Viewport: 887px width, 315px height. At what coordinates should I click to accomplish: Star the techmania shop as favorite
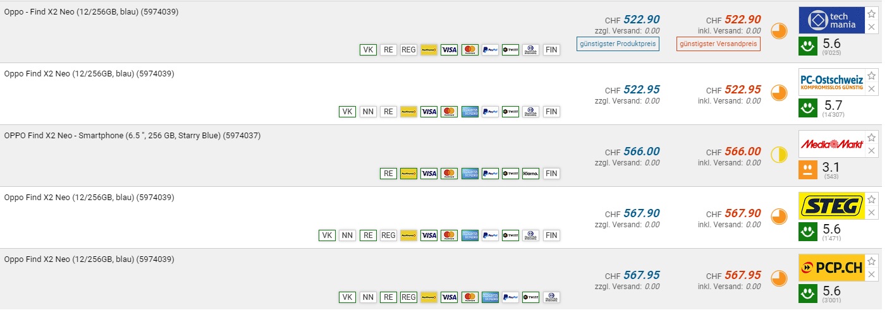pyautogui.click(x=872, y=14)
